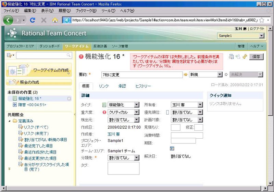The height and width of the screenshot is (192, 274).
Task: Click query icon beside リスク (すべて)
Action: tap(21, 127)
